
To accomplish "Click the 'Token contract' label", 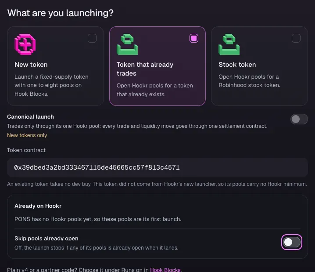I will coord(26,150).
